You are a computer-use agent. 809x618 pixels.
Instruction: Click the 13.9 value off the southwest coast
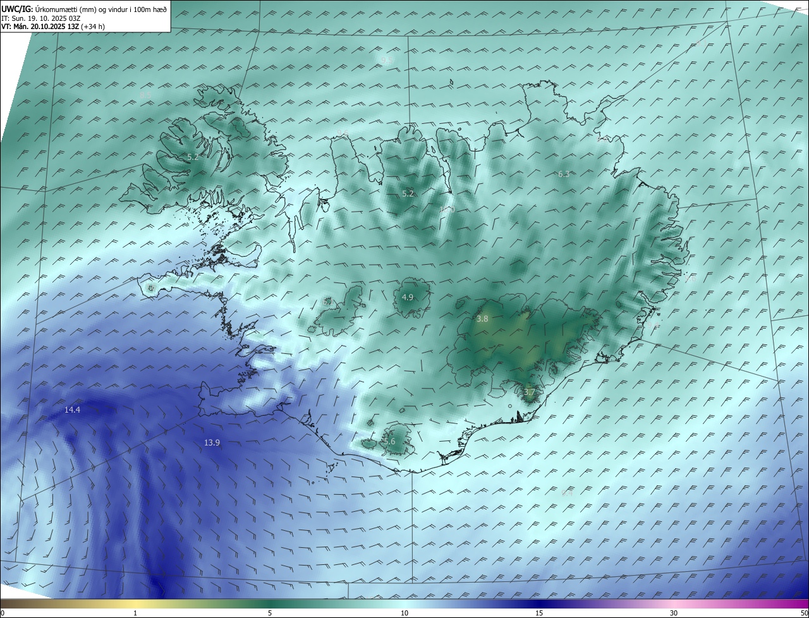(212, 443)
